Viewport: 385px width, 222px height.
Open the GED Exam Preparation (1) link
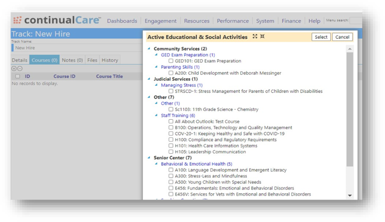188,55
